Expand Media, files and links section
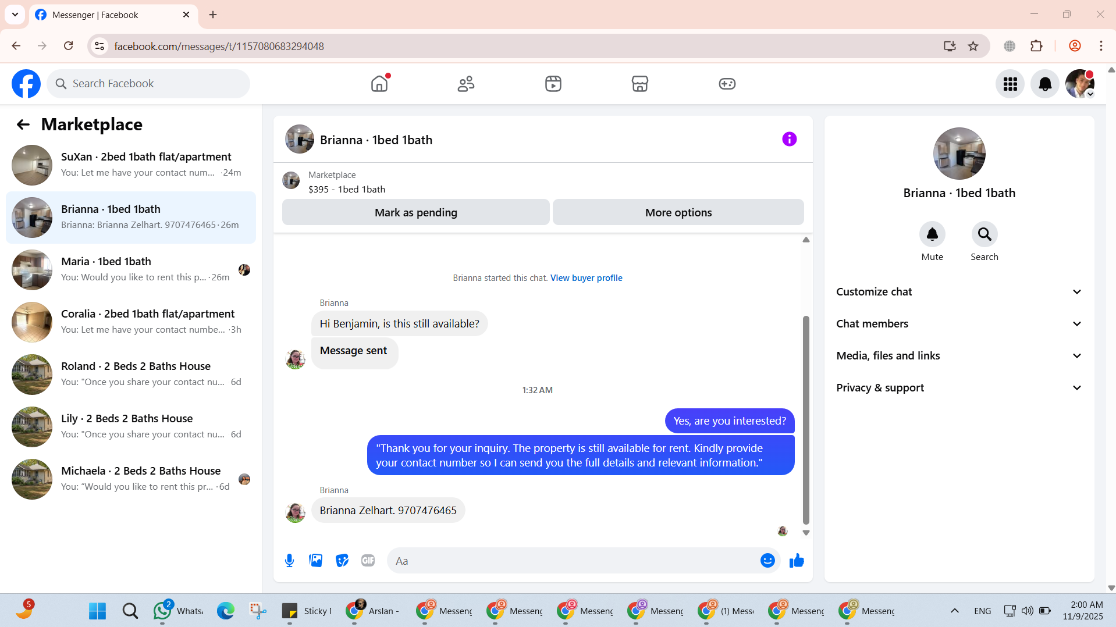1116x627 pixels. pos(959,356)
